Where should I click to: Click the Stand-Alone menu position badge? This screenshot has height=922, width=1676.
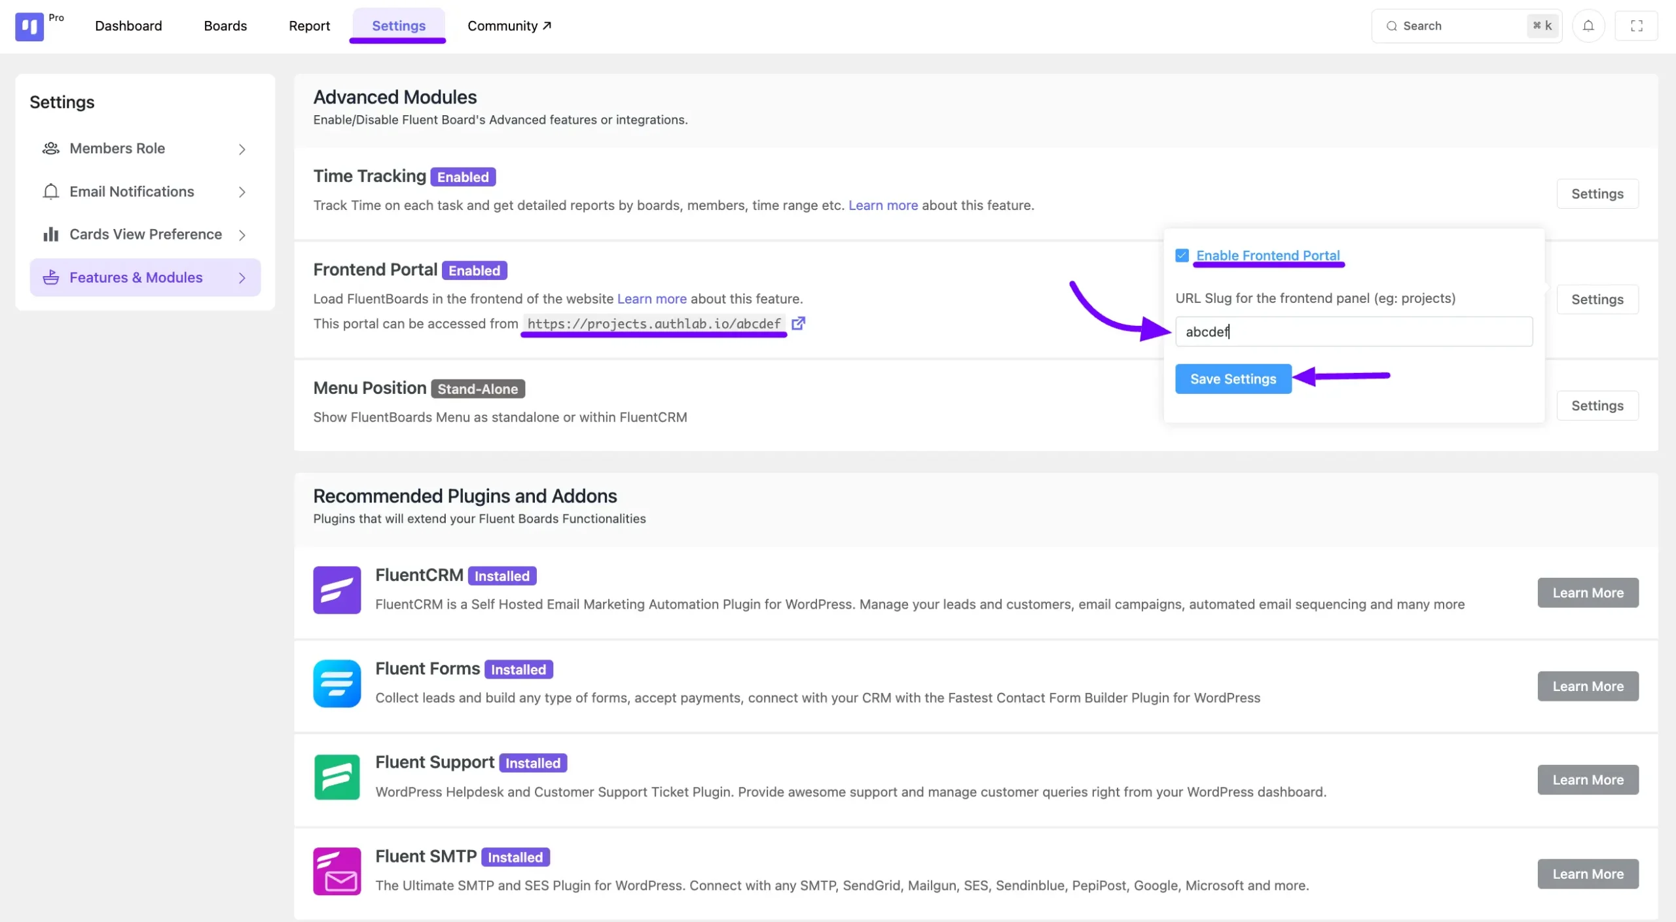(x=478, y=389)
